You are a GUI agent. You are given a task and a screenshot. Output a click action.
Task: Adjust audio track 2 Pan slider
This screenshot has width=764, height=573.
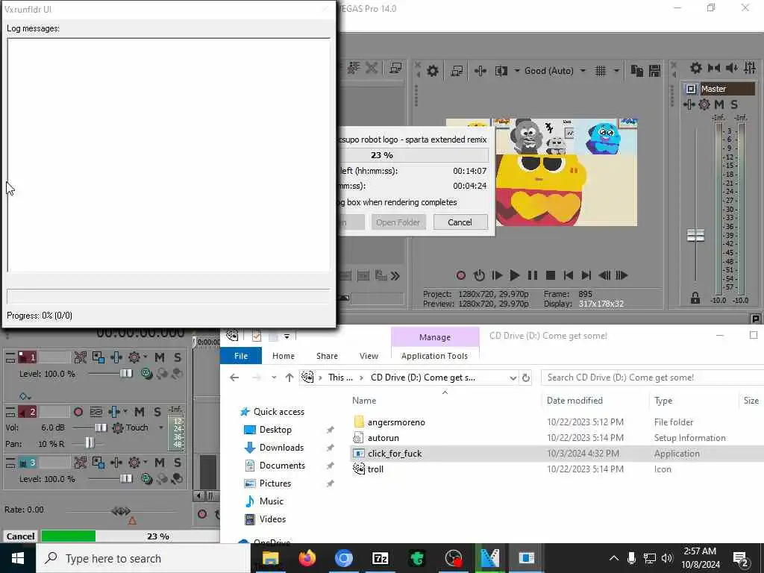point(90,443)
